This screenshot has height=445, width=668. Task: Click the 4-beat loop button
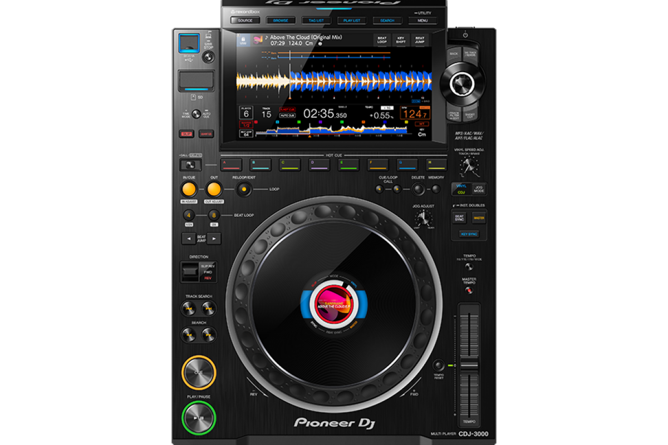pos(189,215)
